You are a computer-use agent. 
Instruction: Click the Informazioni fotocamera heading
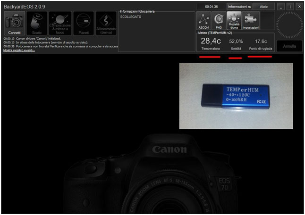click(137, 11)
